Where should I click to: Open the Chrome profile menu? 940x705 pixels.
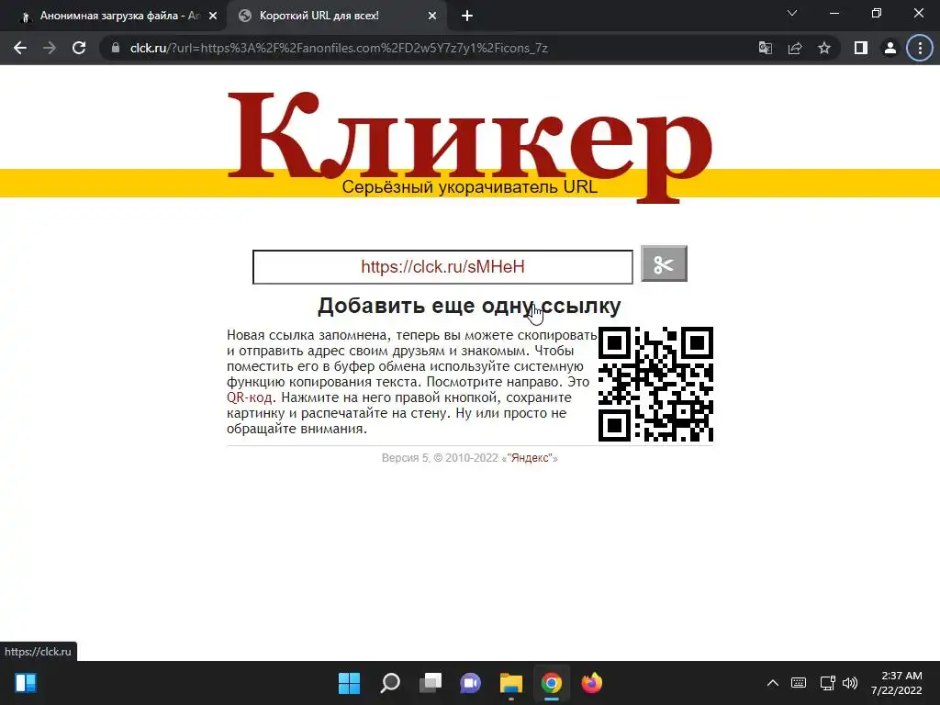pos(890,48)
